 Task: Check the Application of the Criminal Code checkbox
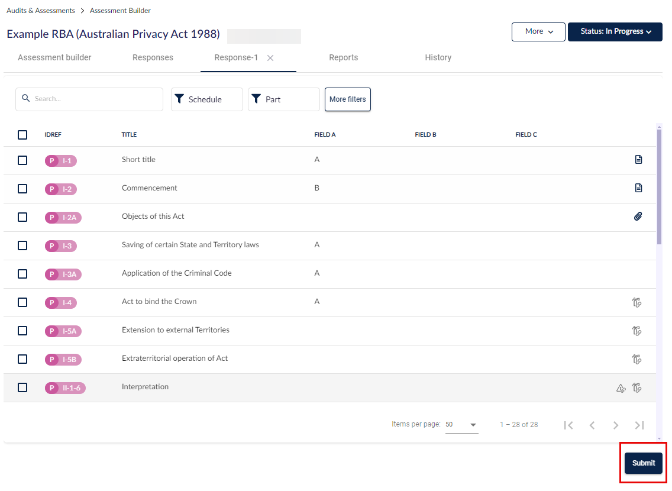22,274
